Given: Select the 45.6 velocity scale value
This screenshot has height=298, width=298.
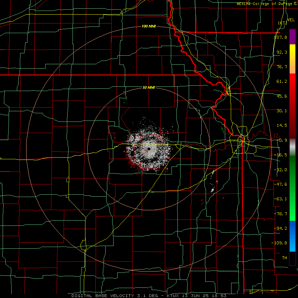Looking at the screenshot, I should [282, 96].
